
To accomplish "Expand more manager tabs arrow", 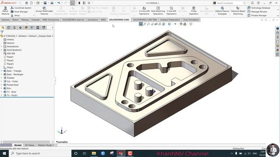I will click(x=52, y=27).
